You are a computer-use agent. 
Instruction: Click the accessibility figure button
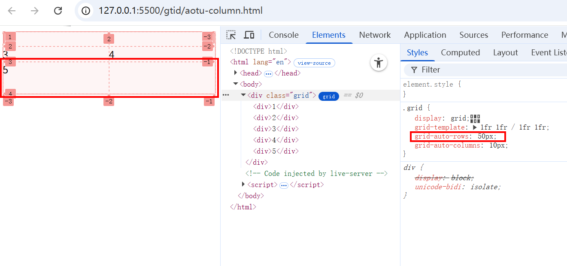379,63
